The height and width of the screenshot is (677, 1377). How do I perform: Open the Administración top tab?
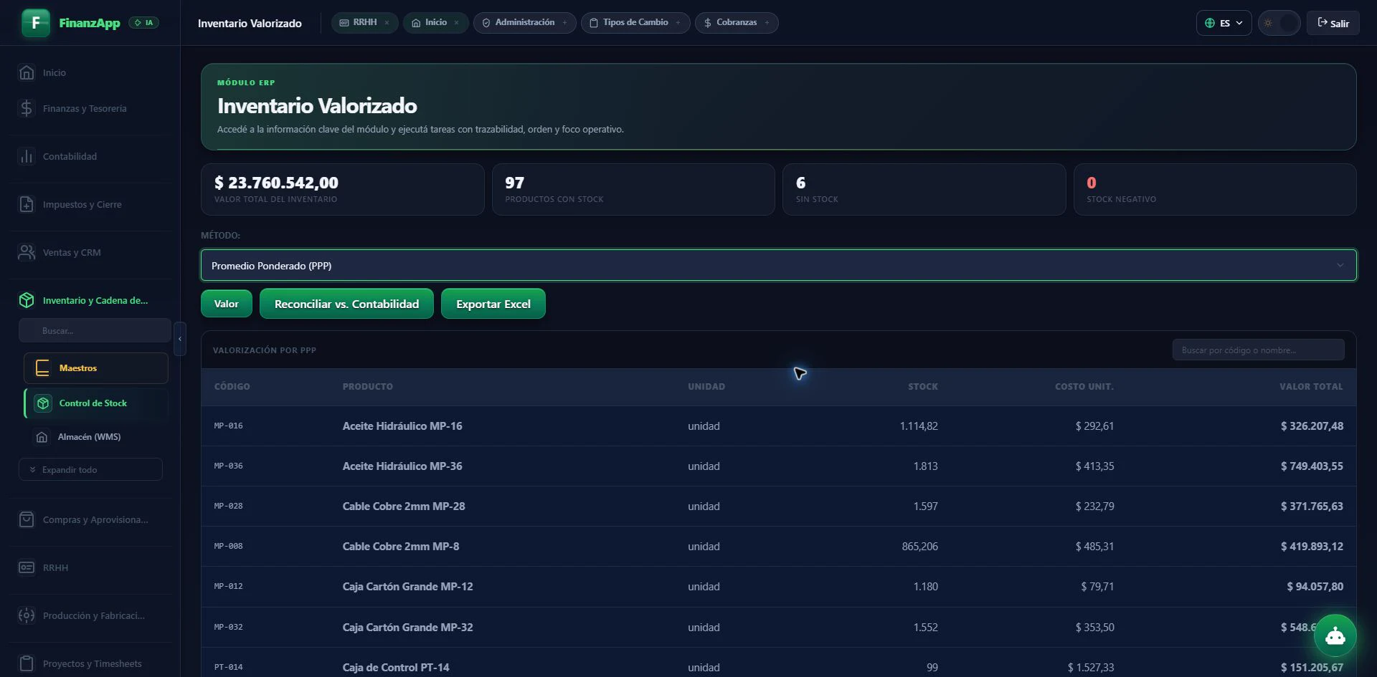[x=524, y=23]
